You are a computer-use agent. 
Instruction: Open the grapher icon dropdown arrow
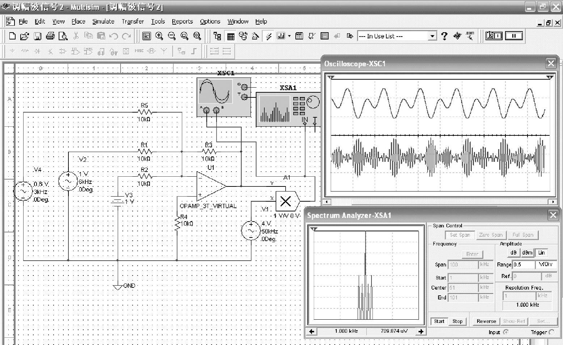tap(289, 36)
